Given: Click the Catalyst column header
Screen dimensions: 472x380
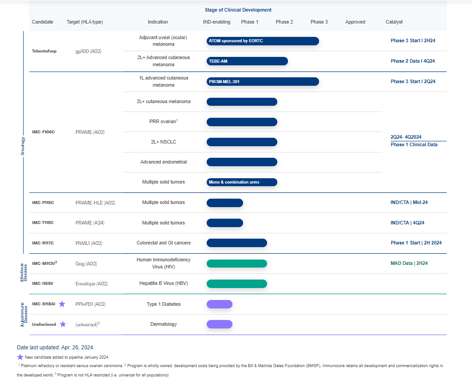Looking at the screenshot, I should coord(394,22).
